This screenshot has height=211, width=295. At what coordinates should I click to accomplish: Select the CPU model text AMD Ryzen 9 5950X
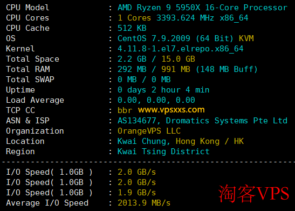159,8
